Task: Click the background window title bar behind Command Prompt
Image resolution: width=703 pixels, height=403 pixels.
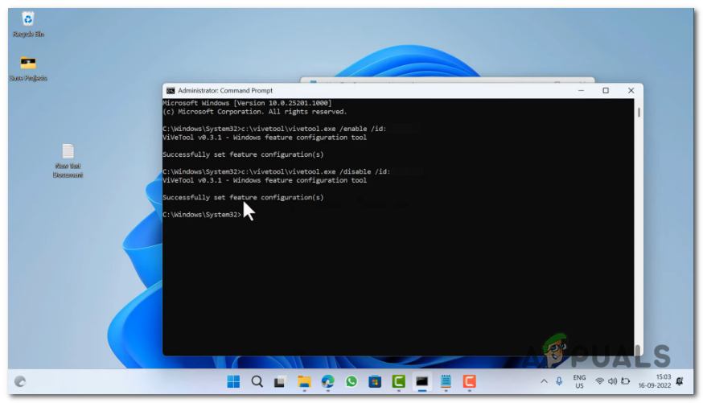Action: (447, 80)
